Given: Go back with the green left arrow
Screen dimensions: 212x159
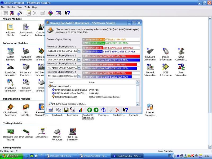Looking at the screenshot, I should [x=90, y=110].
